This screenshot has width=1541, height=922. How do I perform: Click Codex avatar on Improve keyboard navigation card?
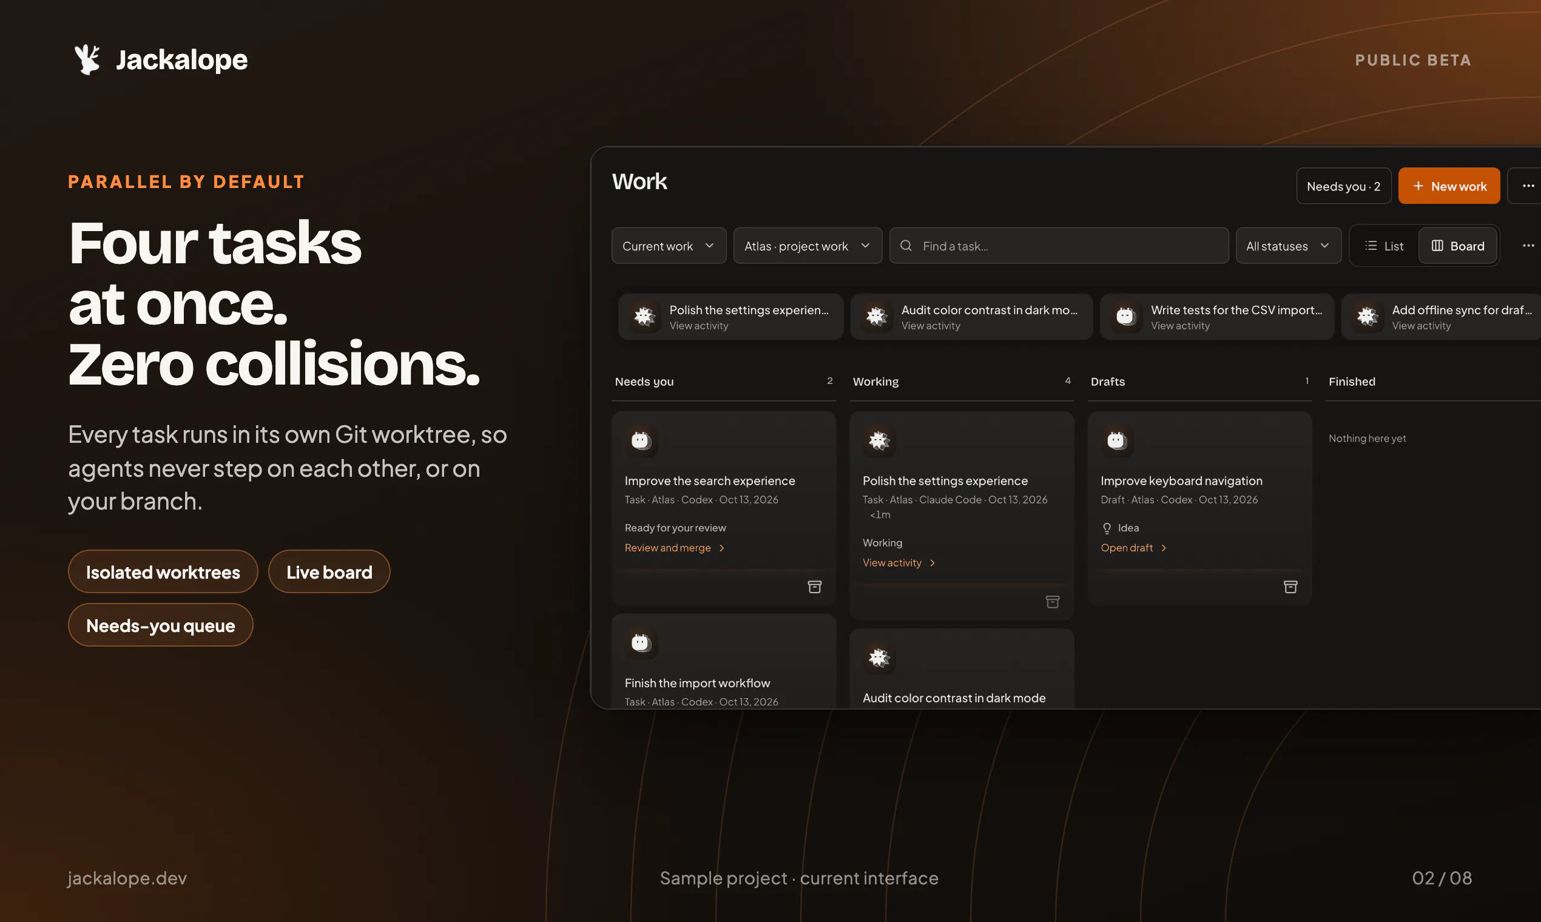(1116, 440)
